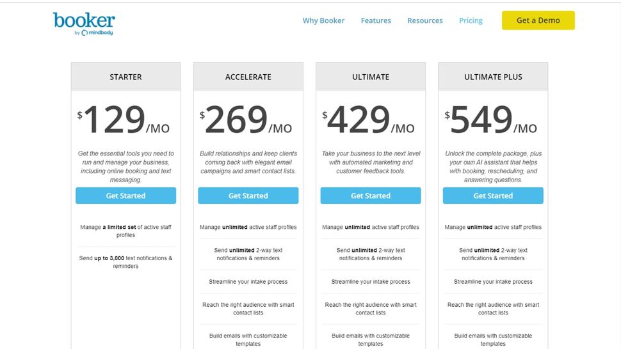Select the STARTER plan header
This screenshot has height=349, width=621.
tap(125, 77)
